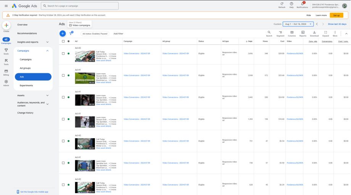Check the box for the first Ad #2 row
This screenshot has width=351, height=195.
point(63,54)
